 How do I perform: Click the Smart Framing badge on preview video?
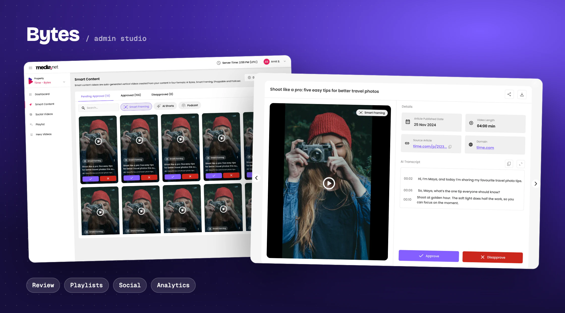coord(372,113)
